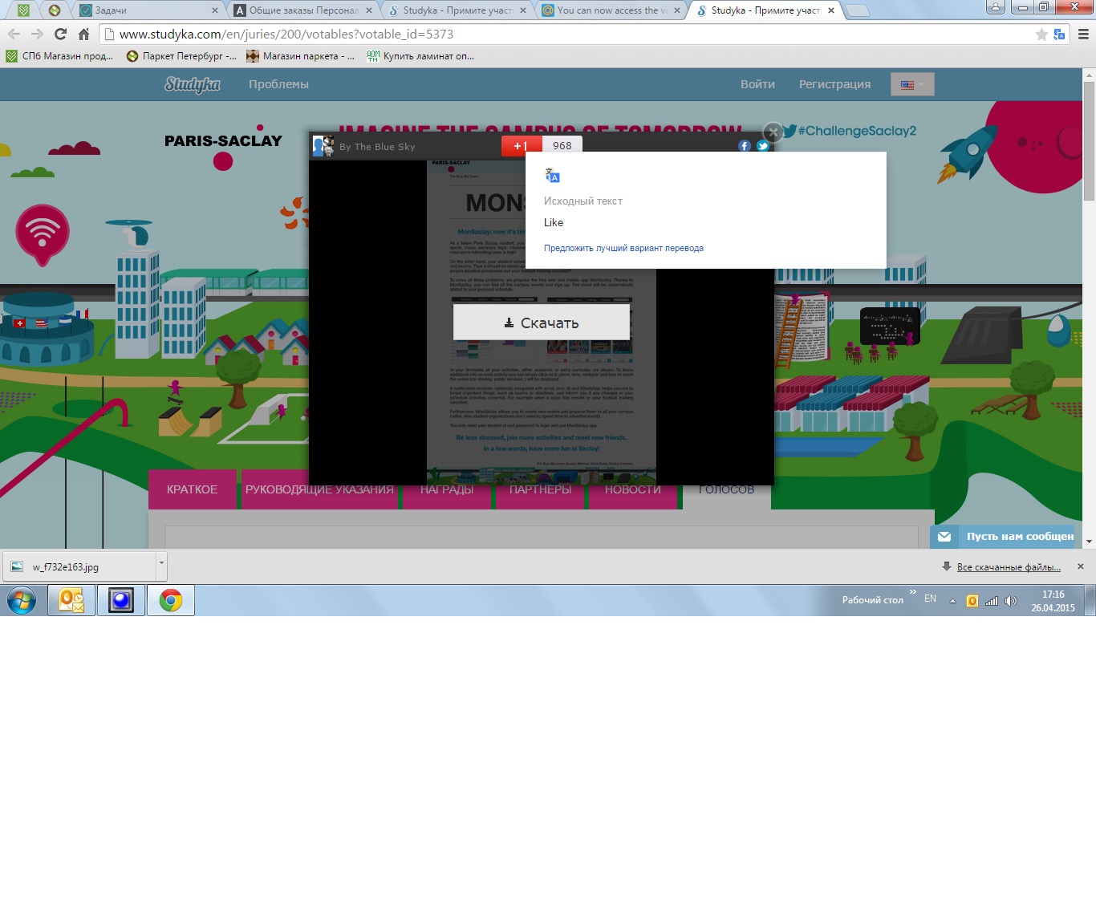Open the #ChallengeSaclay2 Twitter hashtag link
The image size is (1096, 905).
850,131
